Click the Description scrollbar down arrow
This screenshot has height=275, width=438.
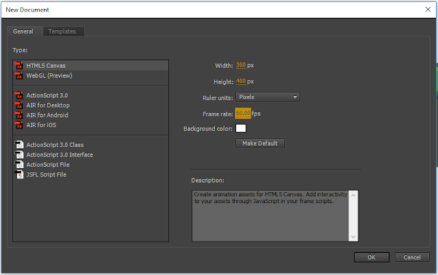point(353,237)
